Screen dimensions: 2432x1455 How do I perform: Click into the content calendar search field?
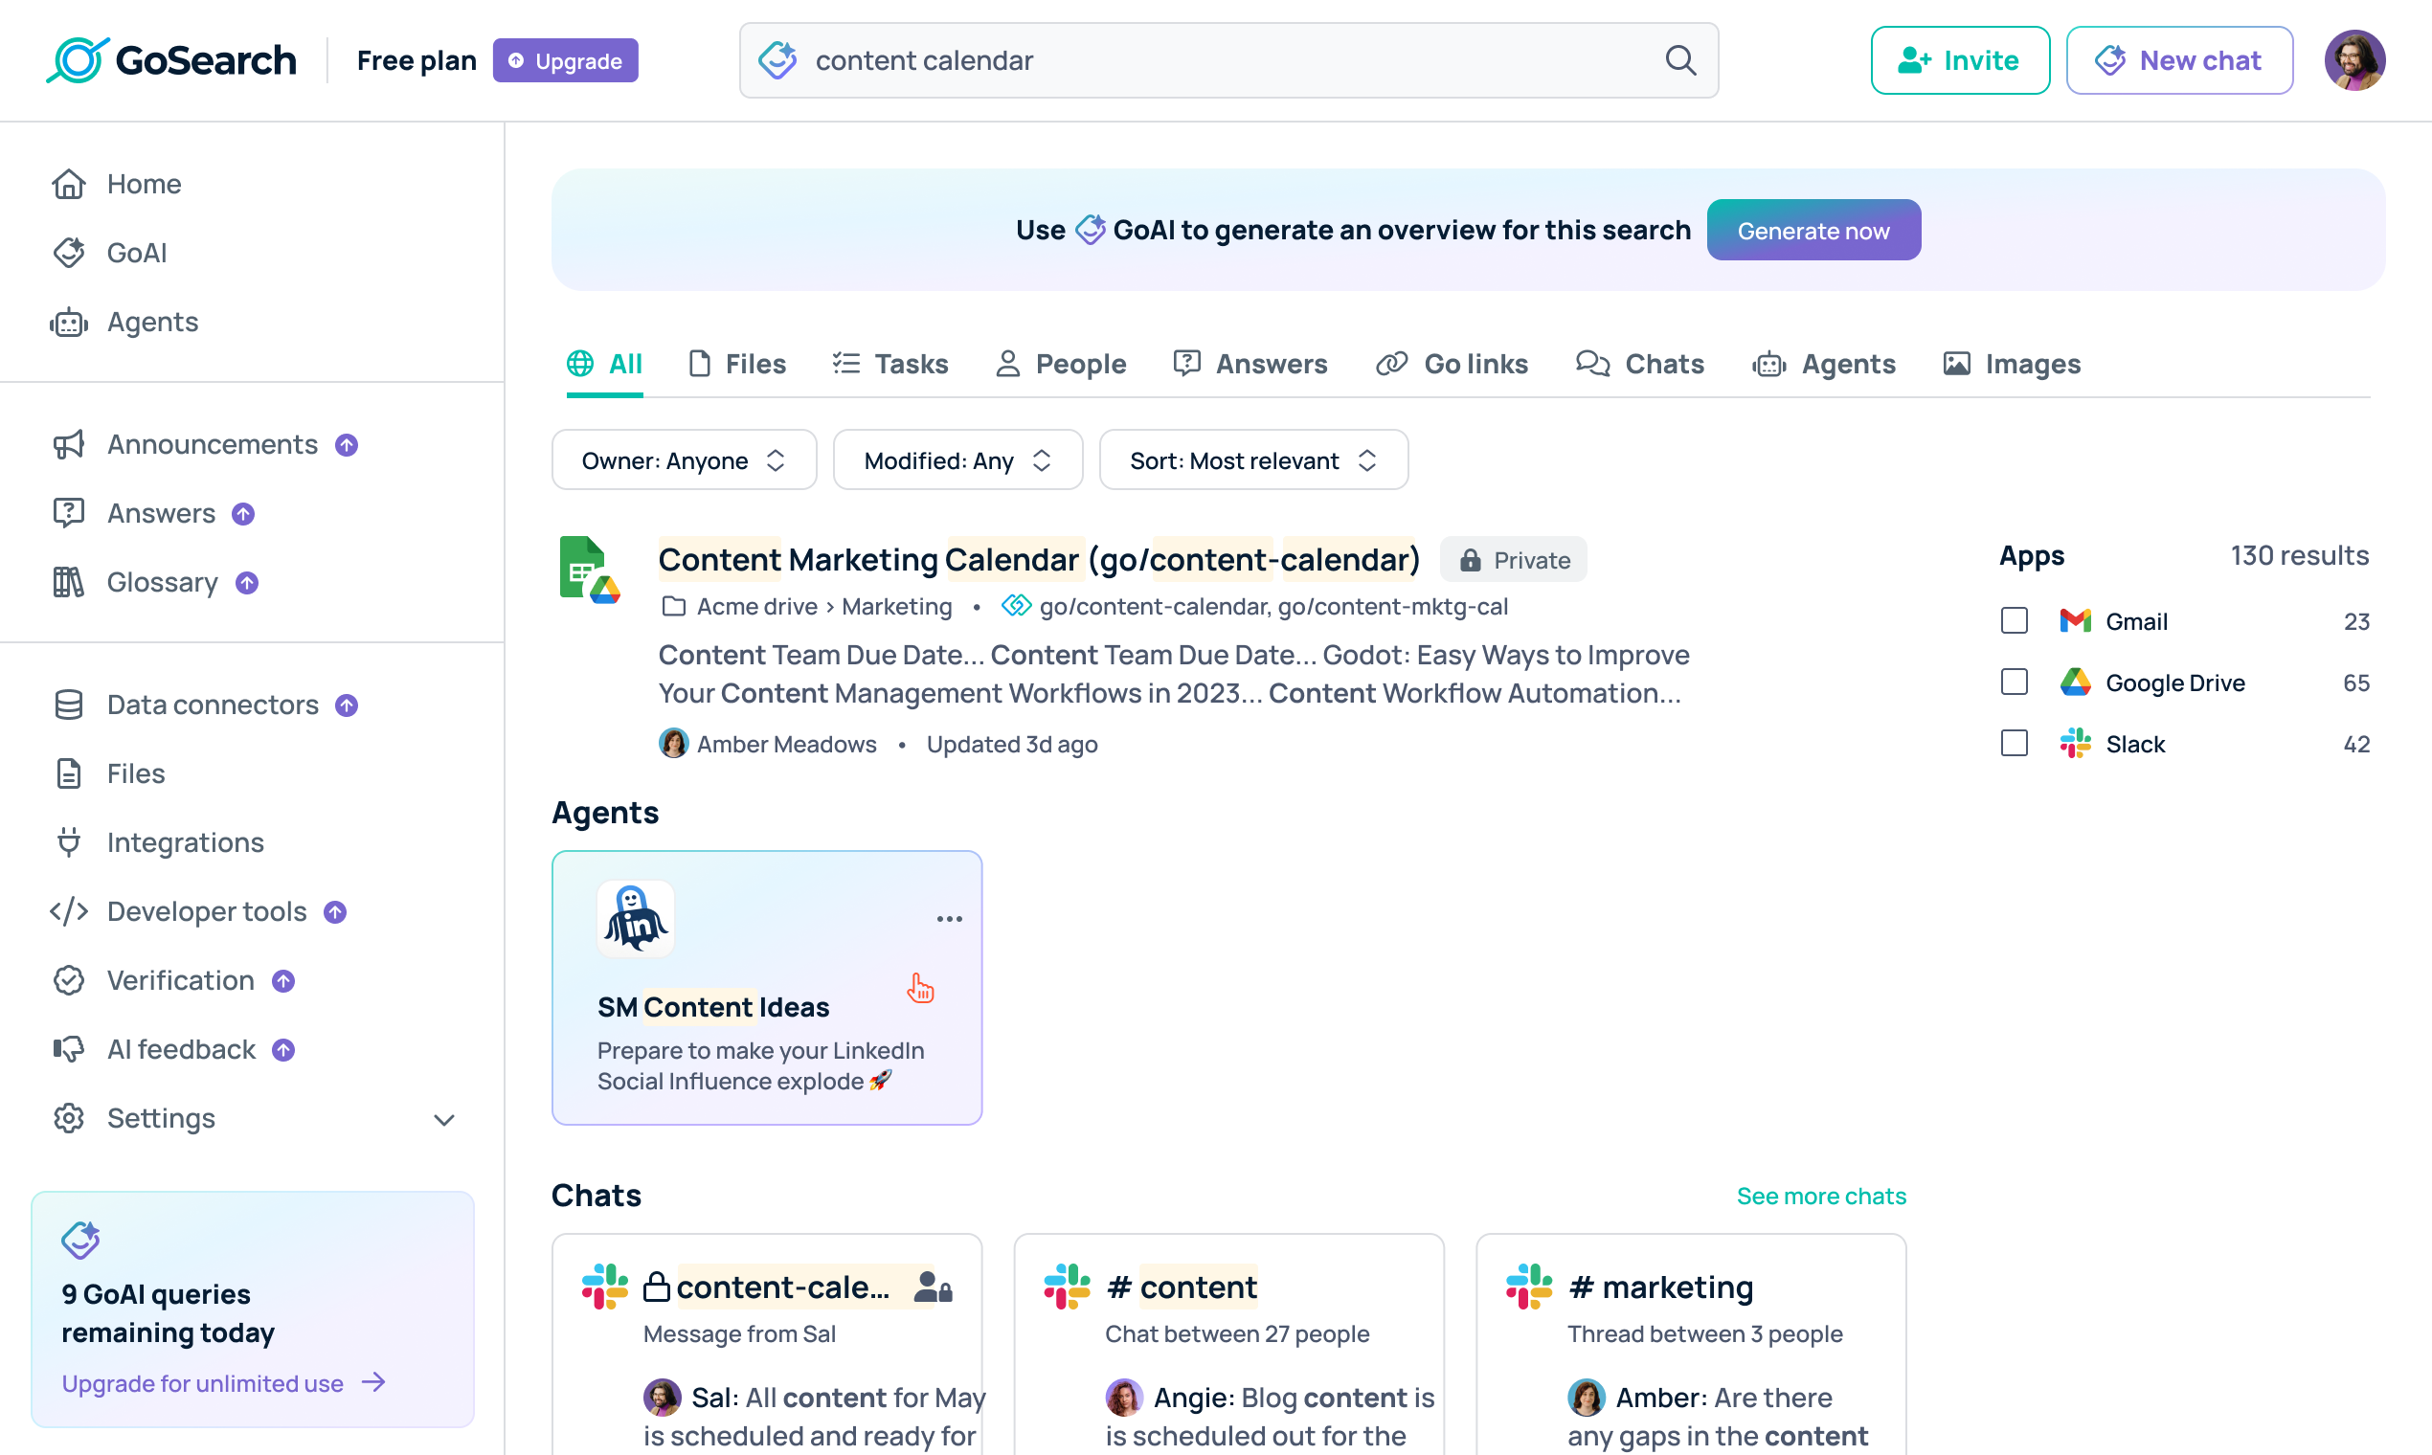(1226, 61)
